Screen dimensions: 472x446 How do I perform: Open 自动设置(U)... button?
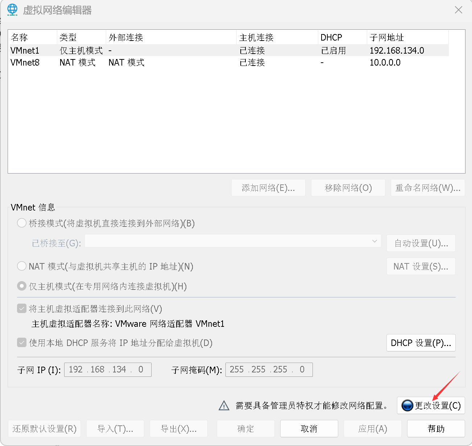(421, 243)
